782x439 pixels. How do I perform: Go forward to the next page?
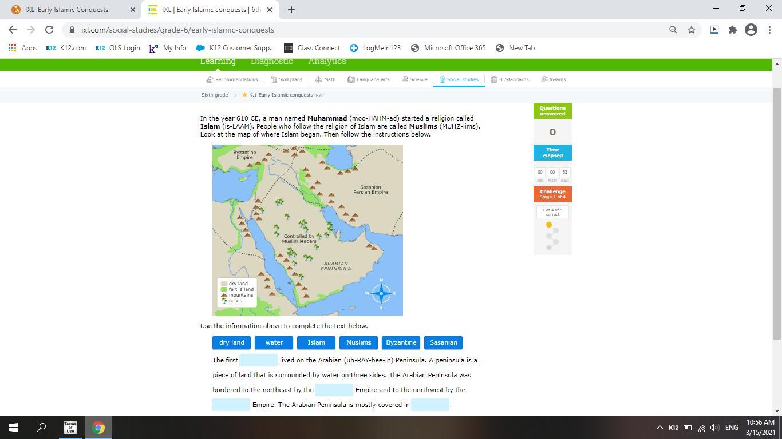pos(31,30)
